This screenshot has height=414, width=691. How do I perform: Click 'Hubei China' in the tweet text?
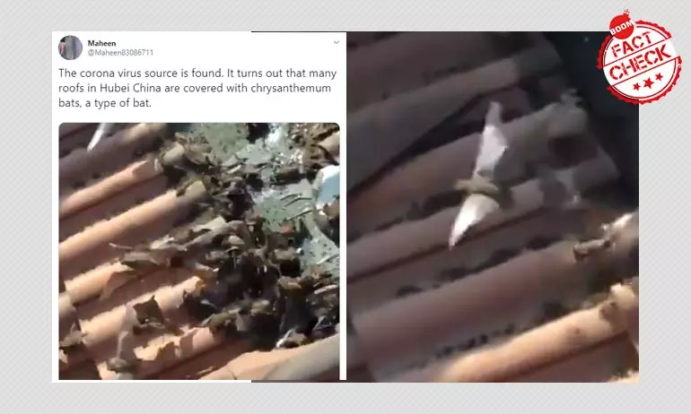(x=130, y=88)
